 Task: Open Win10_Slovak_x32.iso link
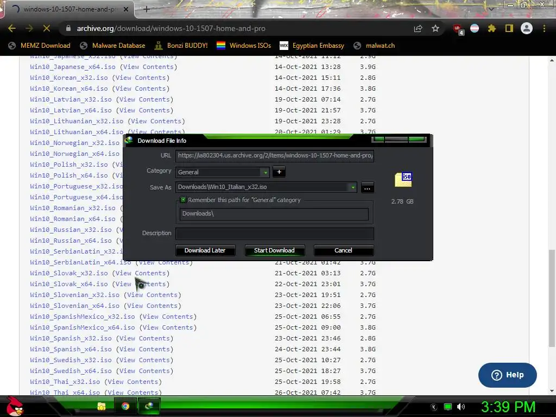[69, 274]
